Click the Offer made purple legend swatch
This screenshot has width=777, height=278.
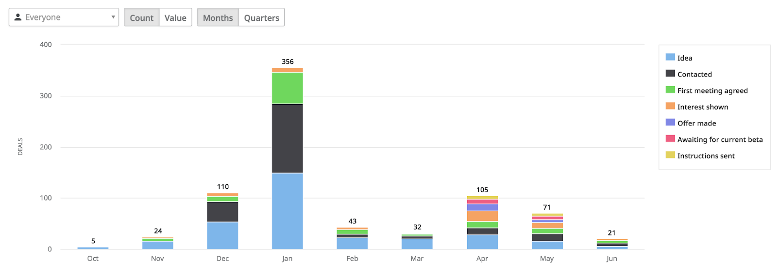670,123
